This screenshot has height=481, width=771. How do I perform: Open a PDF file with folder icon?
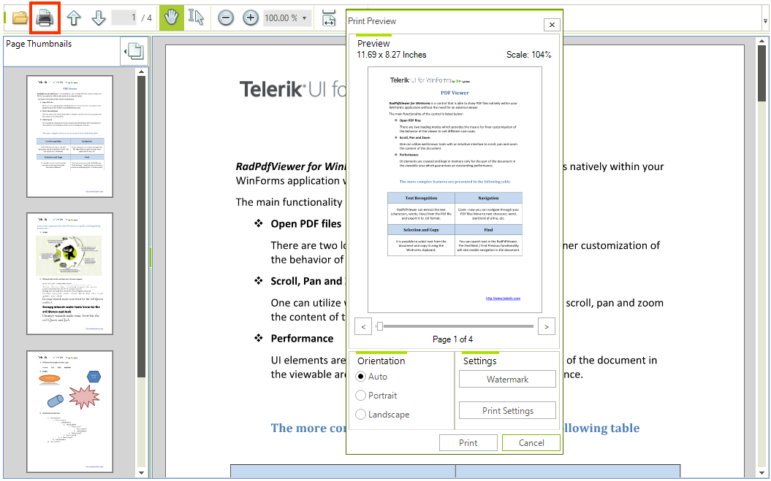[x=20, y=18]
